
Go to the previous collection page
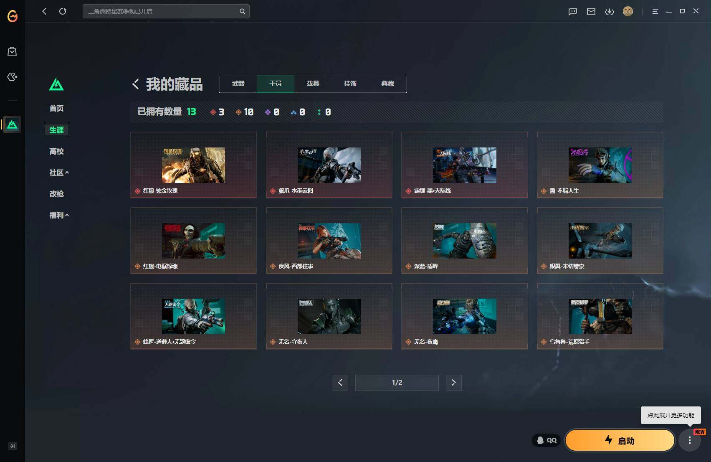tap(340, 383)
